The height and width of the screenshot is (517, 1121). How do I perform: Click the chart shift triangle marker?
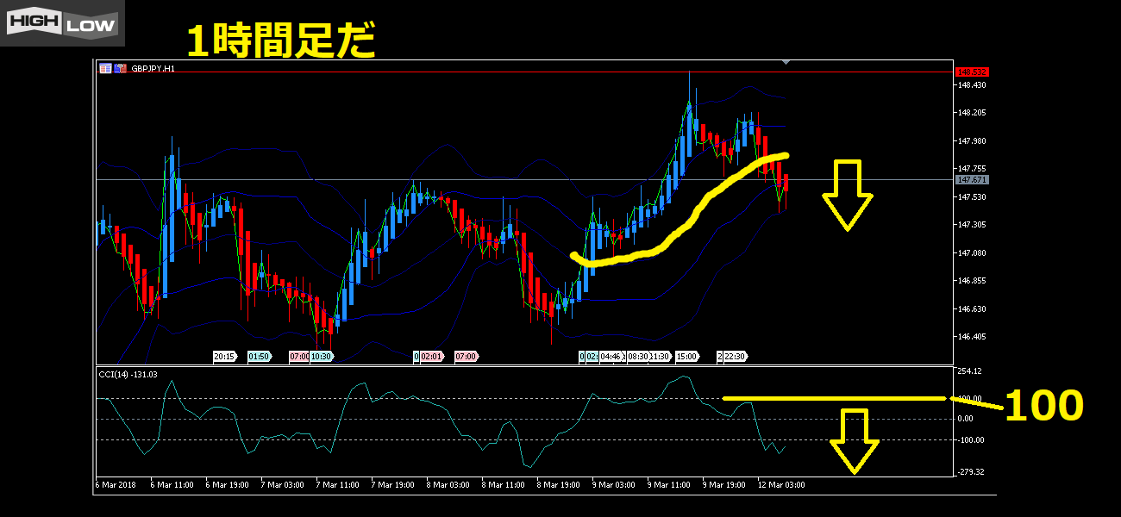click(x=785, y=62)
